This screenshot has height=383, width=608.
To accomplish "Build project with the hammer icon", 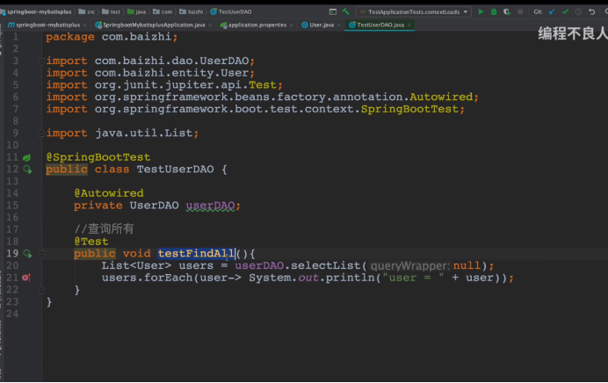I will (347, 11).
